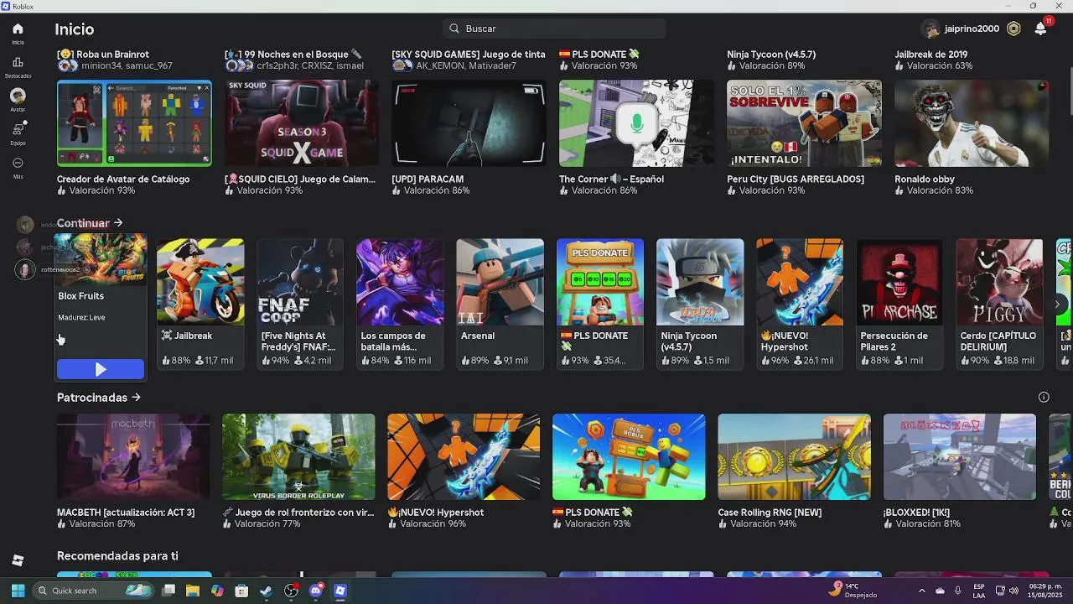Open Microsoft Store from taskbar
Screen dimensions: 1073x604
241,591
